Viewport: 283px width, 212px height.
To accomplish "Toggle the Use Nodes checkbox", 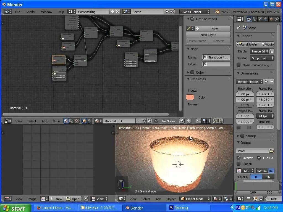I will [156, 121].
